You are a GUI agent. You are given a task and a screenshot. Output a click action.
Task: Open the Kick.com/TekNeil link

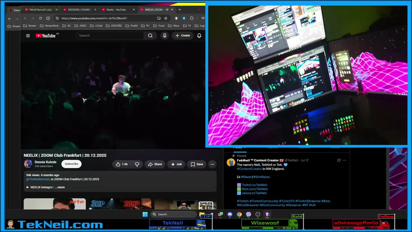pos(255,189)
